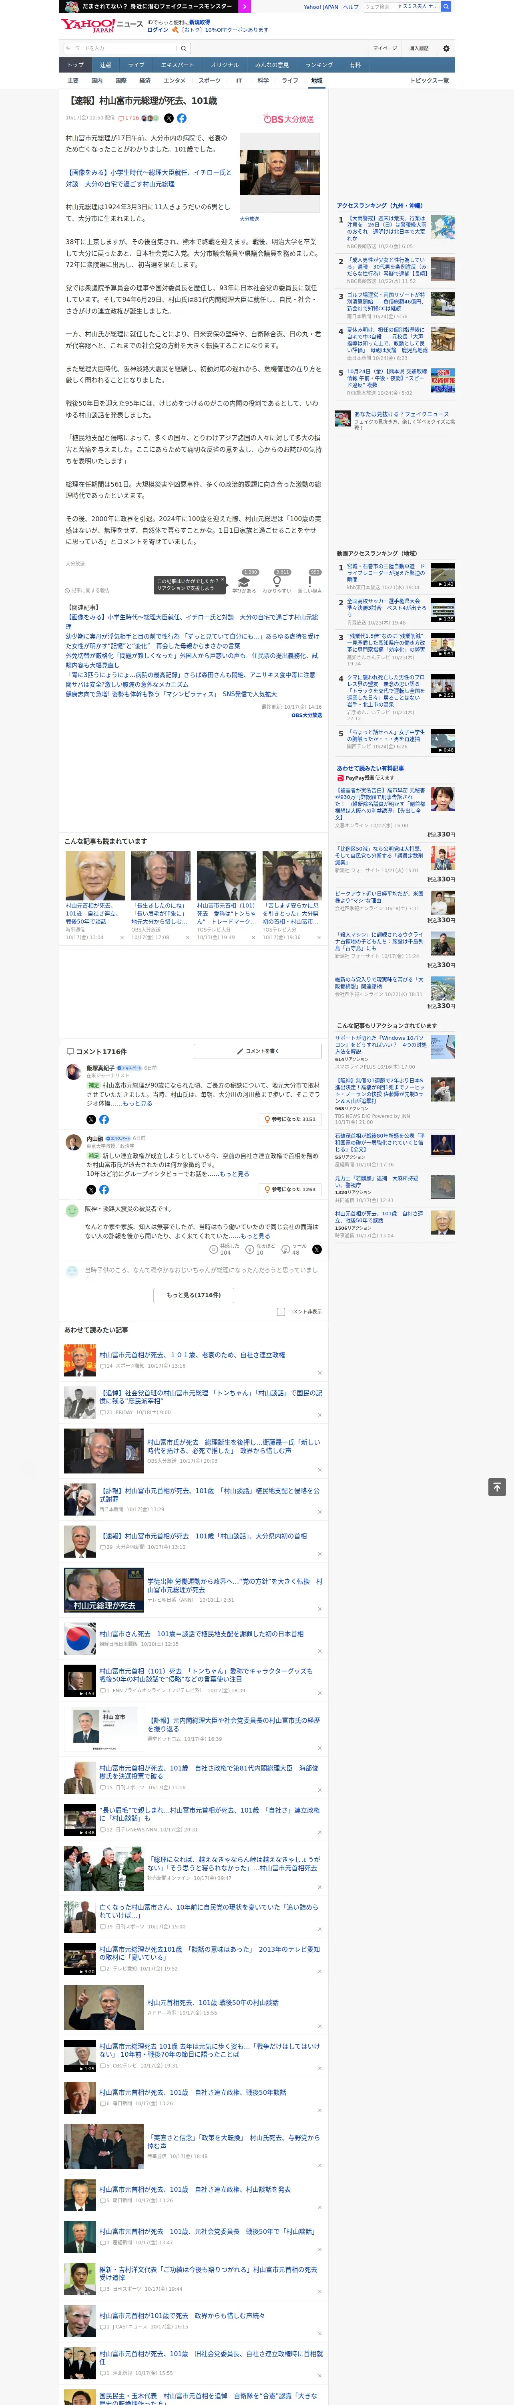
Task: Open 村山元総理死去 video thumbnail from テレビ朝日
Action: [x=104, y=1591]
